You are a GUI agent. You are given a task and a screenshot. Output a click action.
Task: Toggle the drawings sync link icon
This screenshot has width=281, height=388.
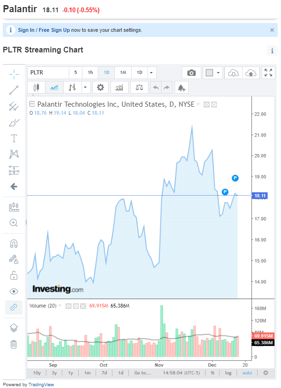[14, 307]
